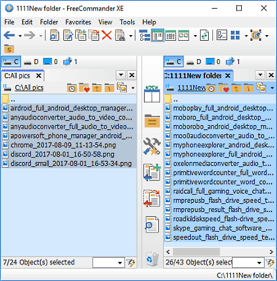Open left address bar dropdown arrow
This screenshot has height=281, width=277.
tap(133, 88)
